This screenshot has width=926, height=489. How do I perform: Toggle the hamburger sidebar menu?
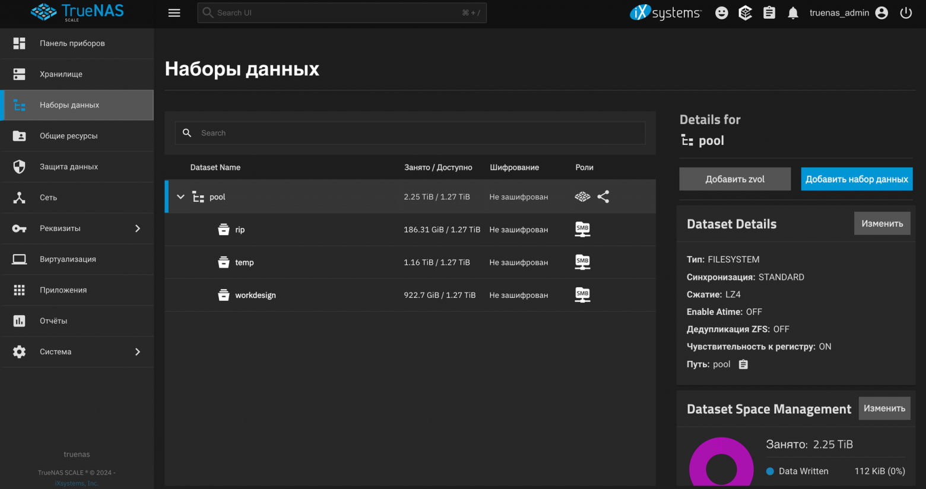pos(174,13)
